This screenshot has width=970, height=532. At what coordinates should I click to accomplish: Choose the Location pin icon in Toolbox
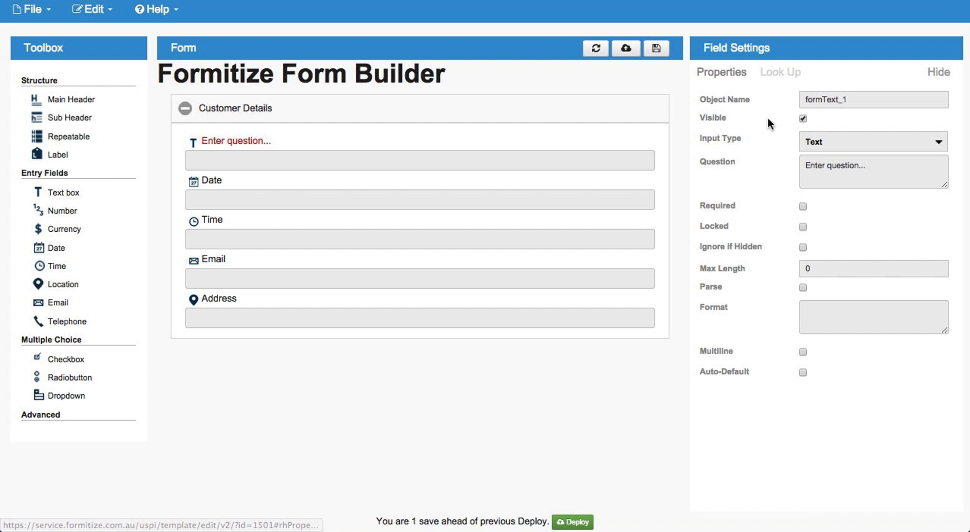[x=38, y=284]
